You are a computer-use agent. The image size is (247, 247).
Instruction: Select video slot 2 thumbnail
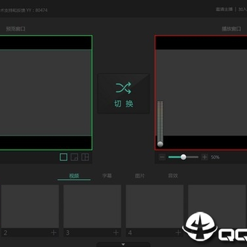pos(30,207)
